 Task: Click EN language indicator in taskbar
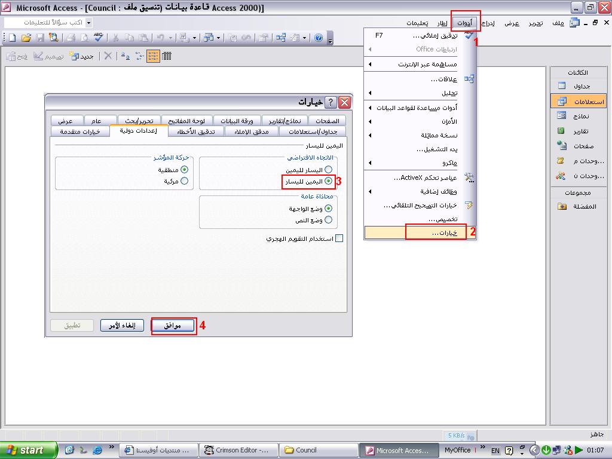[x=495, y=451]
